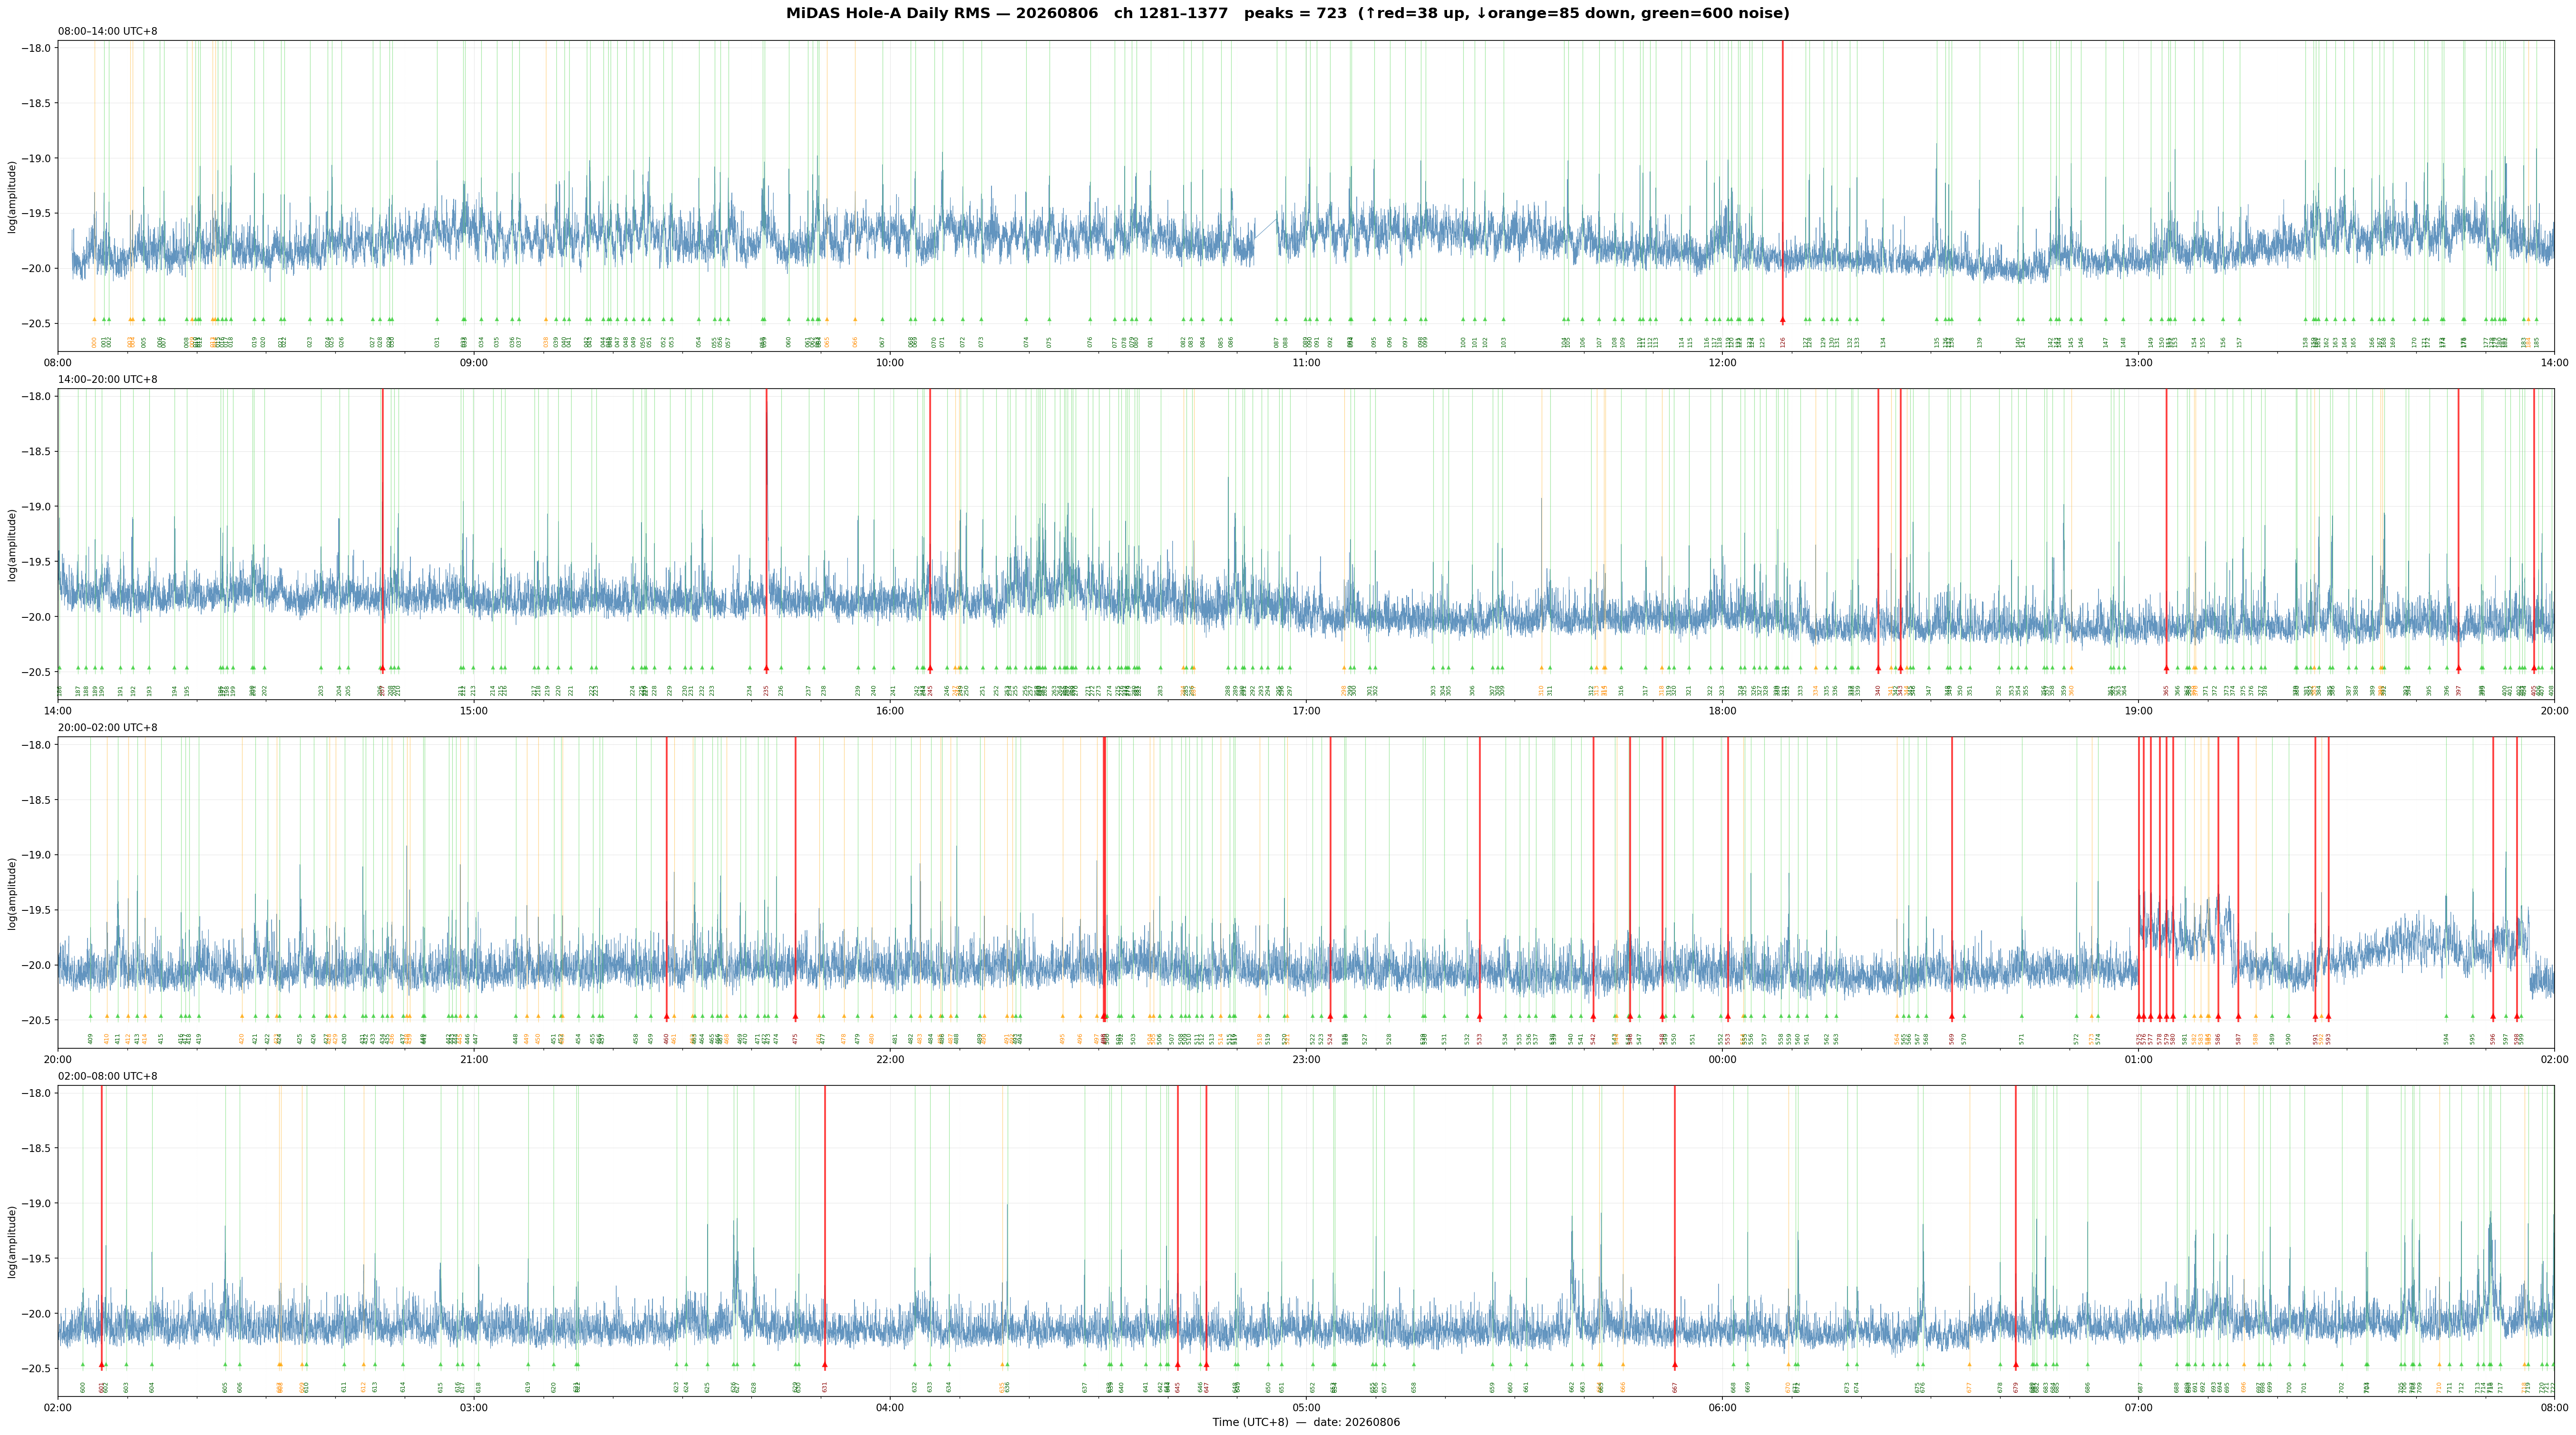
Task: Click the orange down-peak label 588
Action: pyautogui.click(x=2256, y=1039)
